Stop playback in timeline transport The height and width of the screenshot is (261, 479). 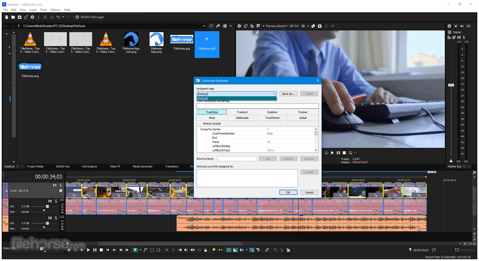click(x=101, y=250)
